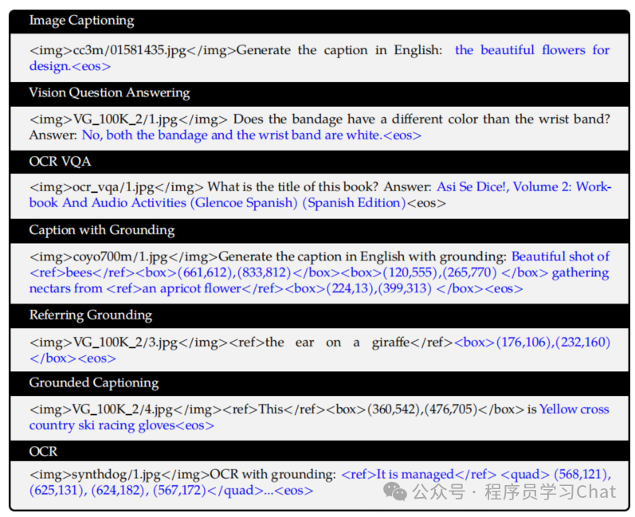Click the text '<ref>an apricot flower</ref>'
This screenshot has height=517, width=635.
[x=196, y=288]
